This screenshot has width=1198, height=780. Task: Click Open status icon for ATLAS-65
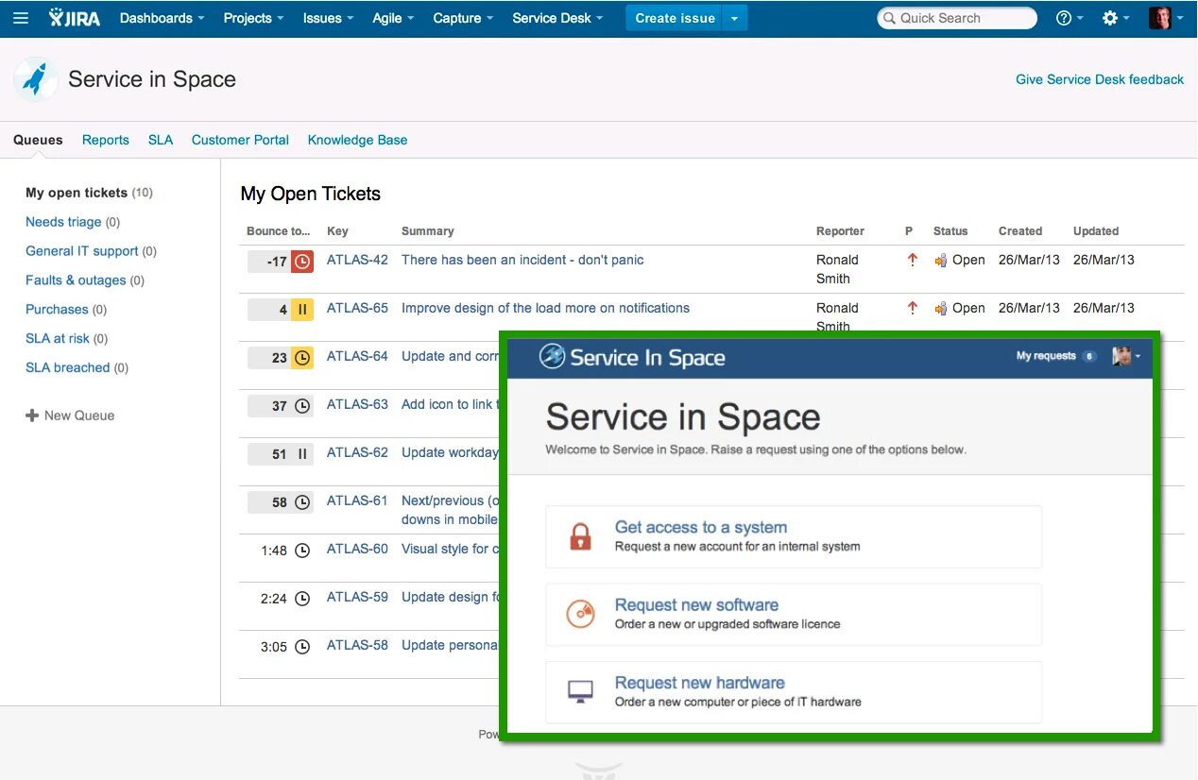[940, 309]
